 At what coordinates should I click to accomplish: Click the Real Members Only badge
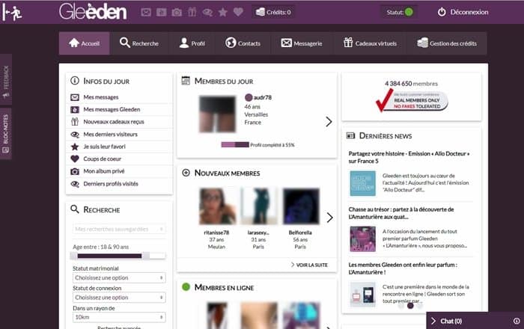point(412,100)
